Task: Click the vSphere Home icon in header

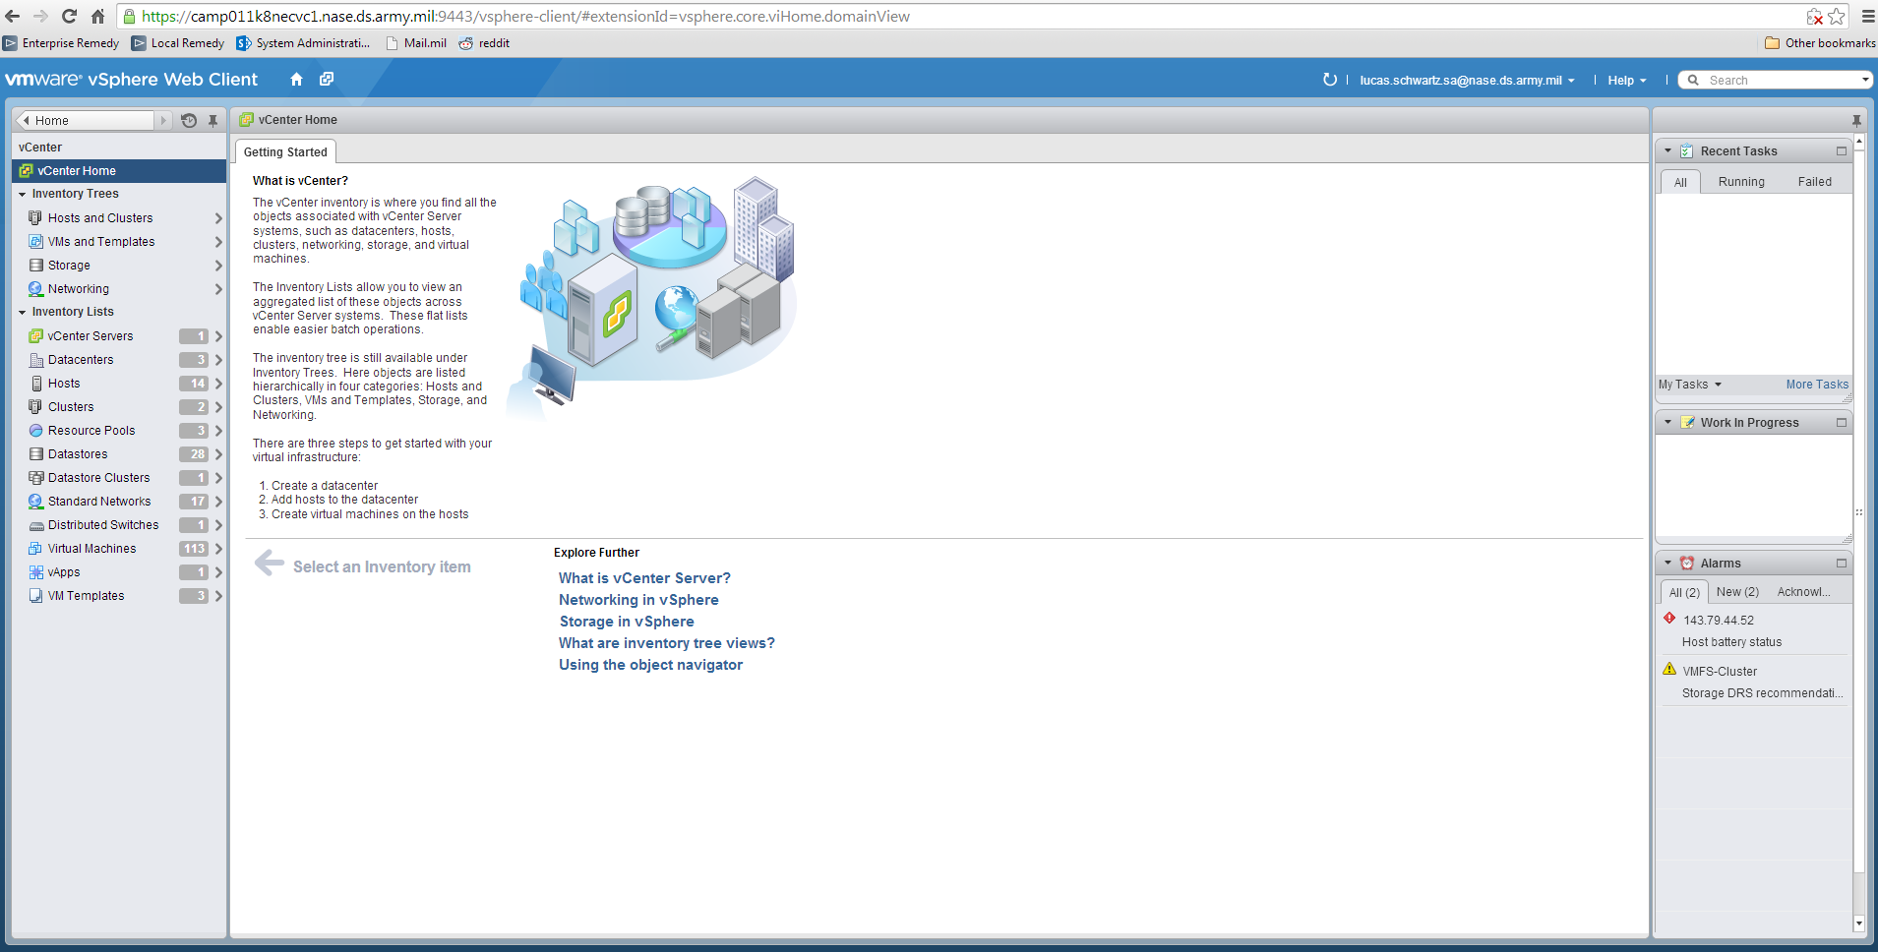Action: point(296,80)
